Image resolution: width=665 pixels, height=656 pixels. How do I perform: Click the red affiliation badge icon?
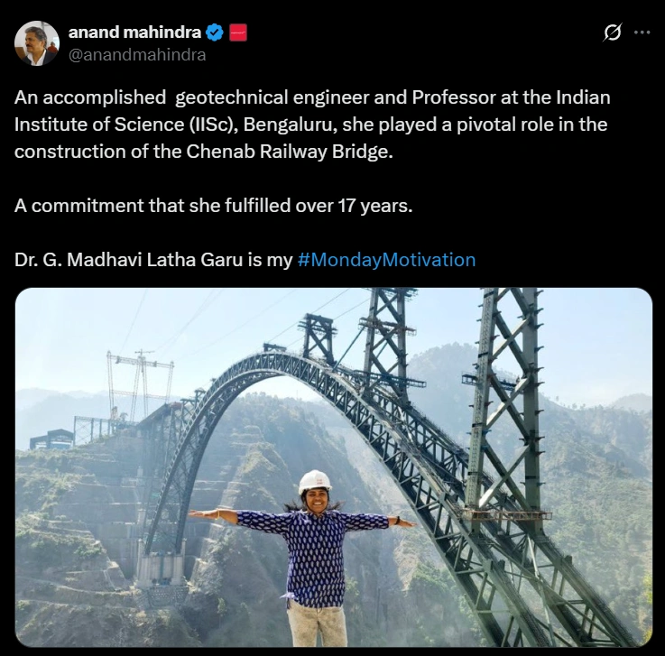238,32
